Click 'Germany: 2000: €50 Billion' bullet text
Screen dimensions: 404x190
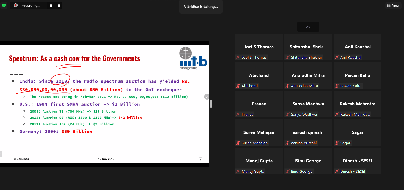pos(56,132)
